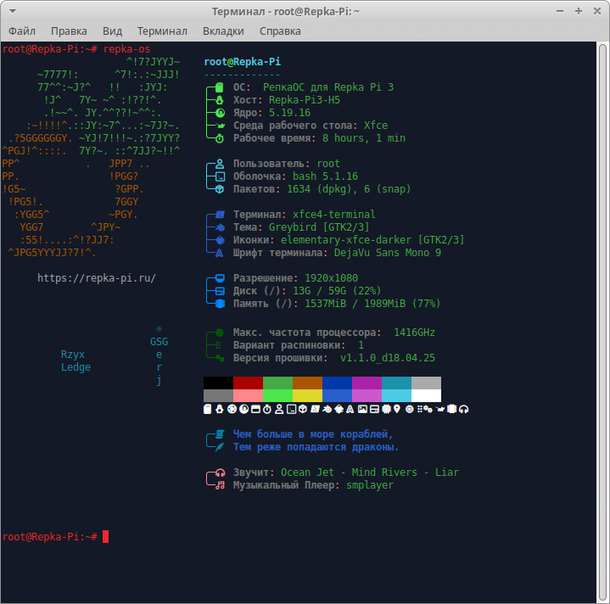Open the Вкладки menu
Image resolution: width=610 pixels, height=604 pixels.
point(223,31)
